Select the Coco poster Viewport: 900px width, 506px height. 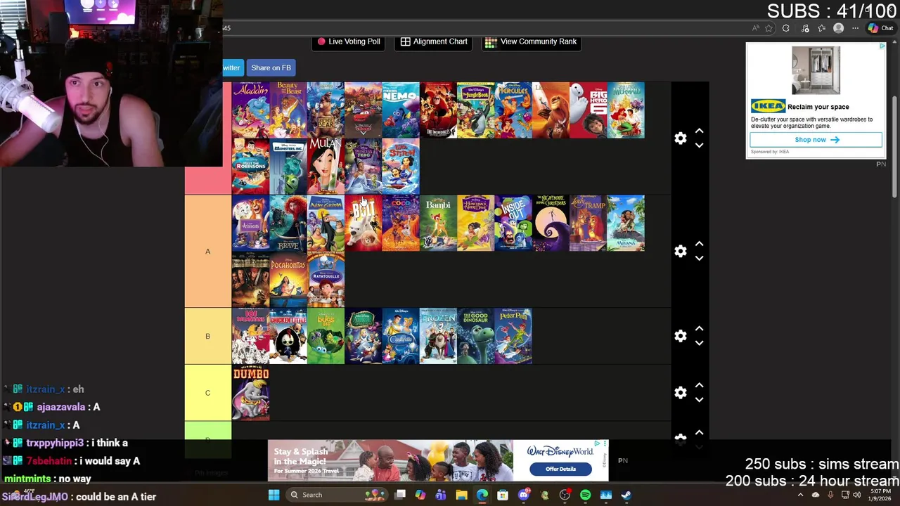[x=401, y=223]
